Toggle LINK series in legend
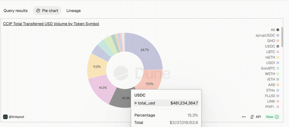Viewport: 289px width, 127px height. (x=273, y=101)
